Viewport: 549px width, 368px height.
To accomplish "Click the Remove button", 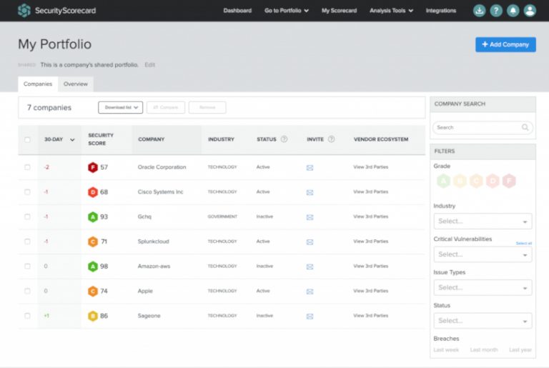I will coord(207,107).
